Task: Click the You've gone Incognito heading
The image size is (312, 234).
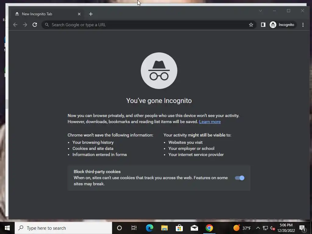Action: coord(159,101)
